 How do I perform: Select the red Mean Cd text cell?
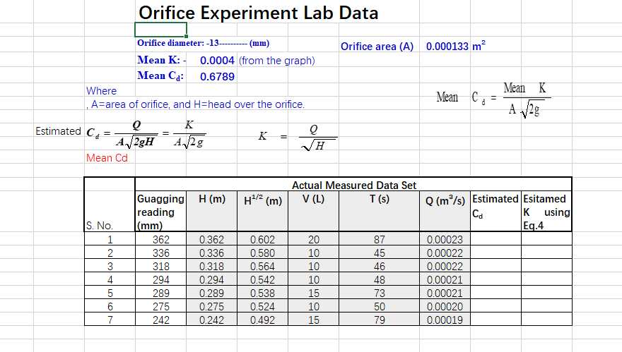click(x=107, y=158)
